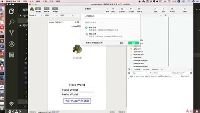Open .postcssrc.js in file tree
The image size is (200, 113).
tap(138, 52)
